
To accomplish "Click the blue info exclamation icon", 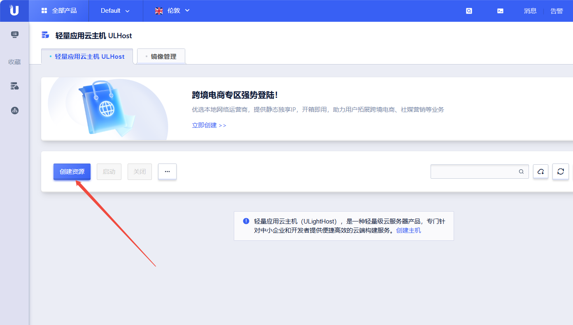I will tap(246, 221).
